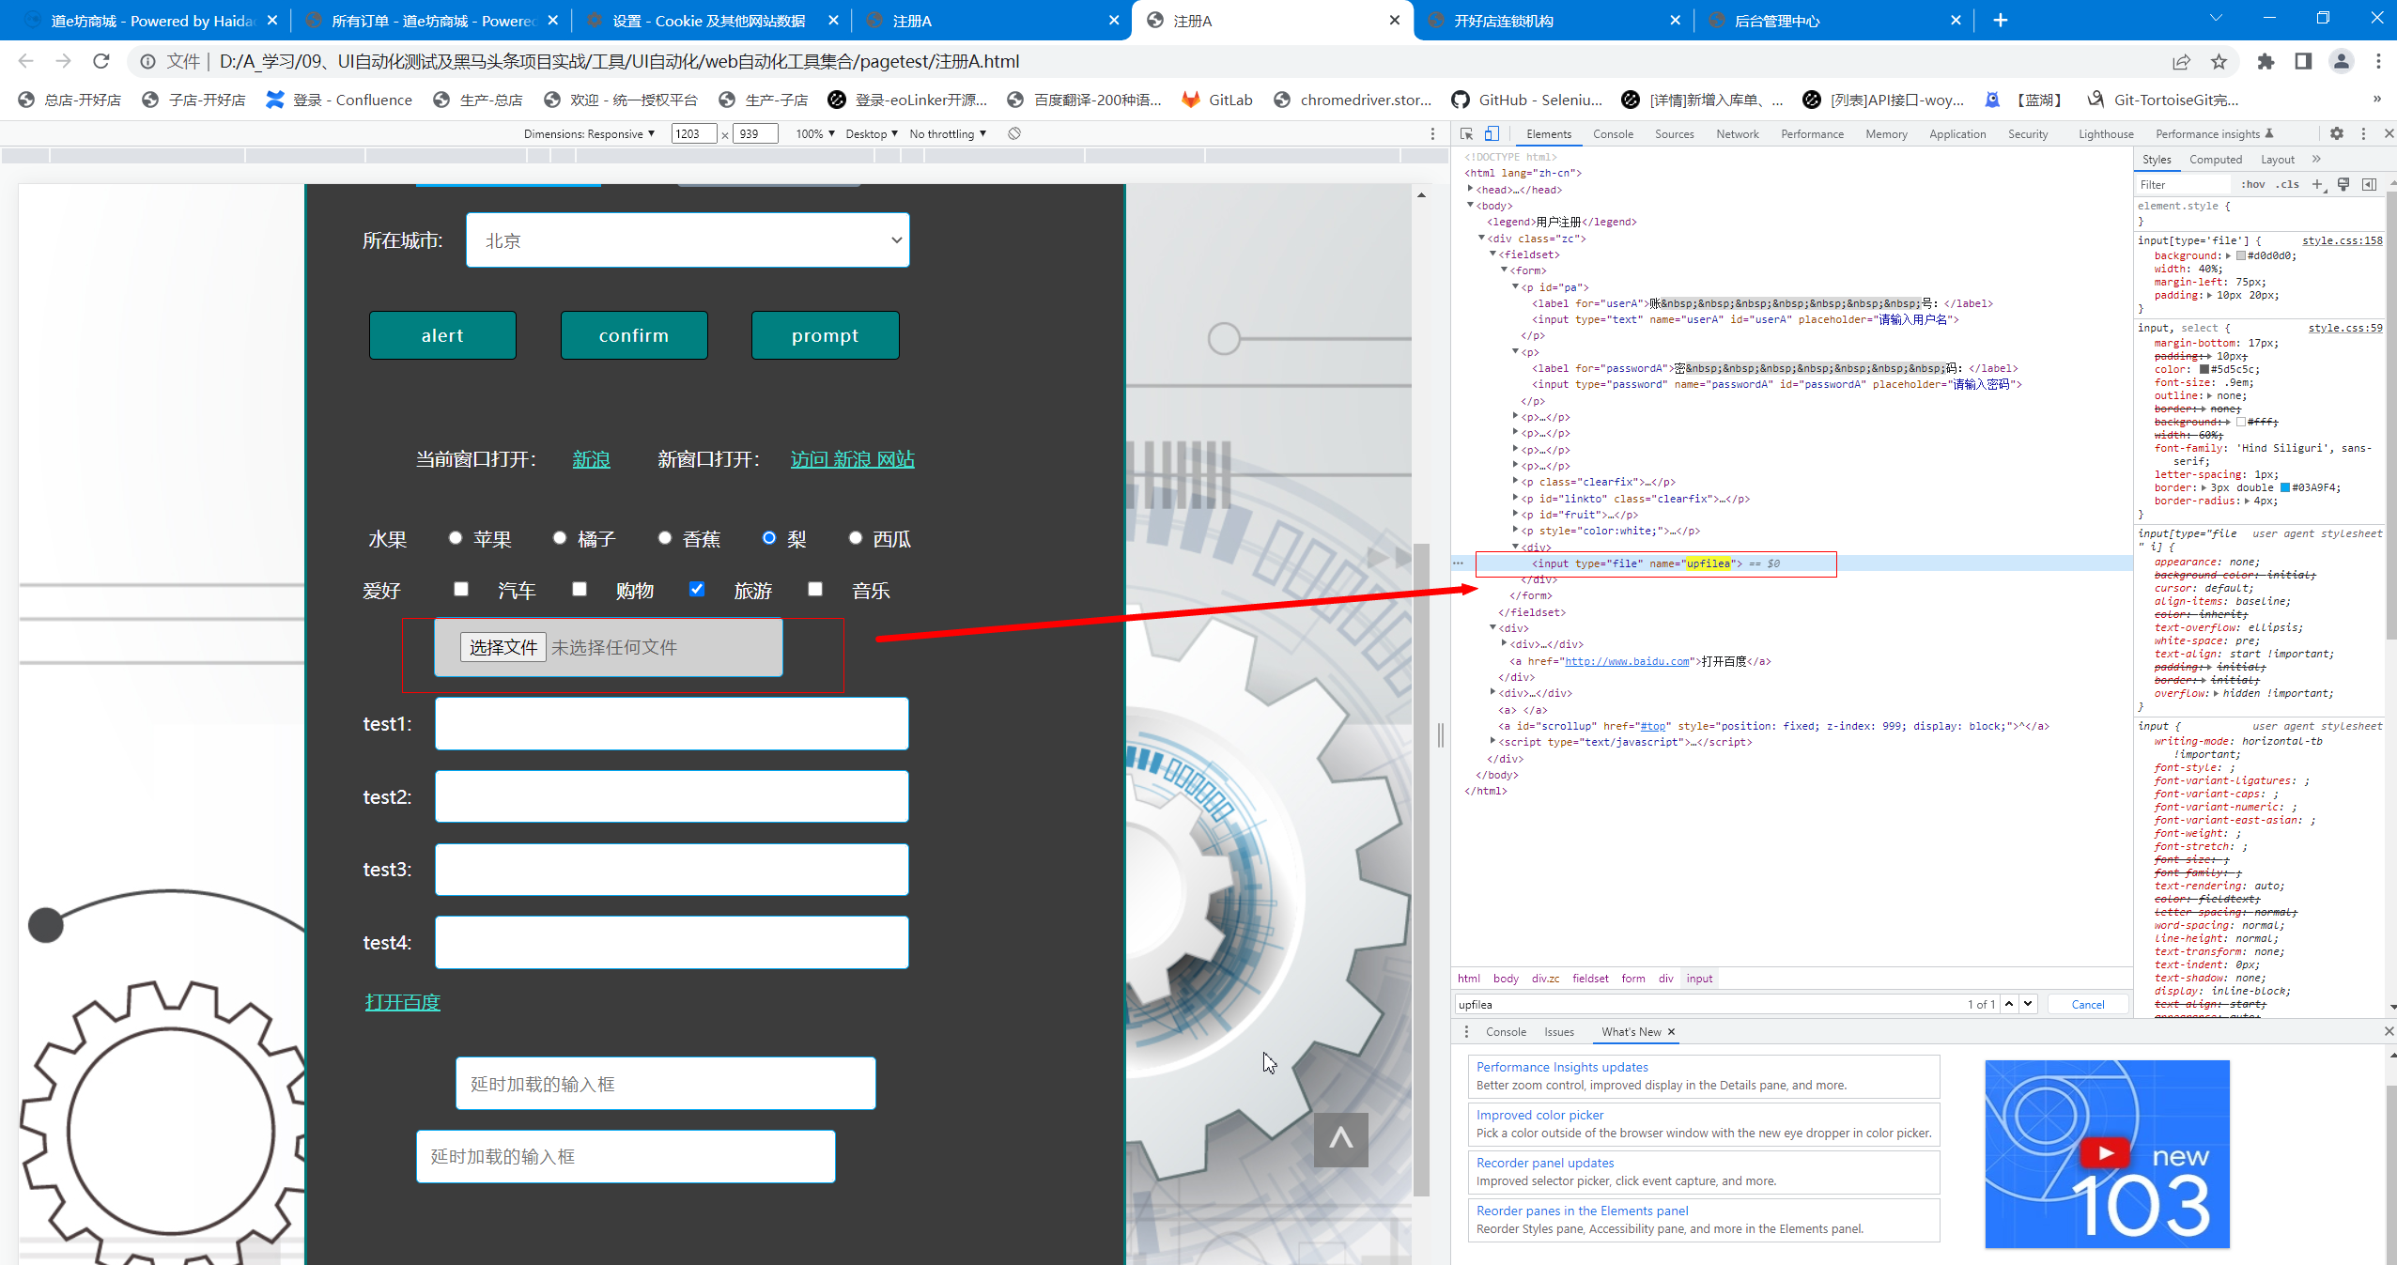The width and height of the screenshot is (2397, 1265).
Task: Uncheck the 旅游 hobby checkbox
Action: (696, 589)
